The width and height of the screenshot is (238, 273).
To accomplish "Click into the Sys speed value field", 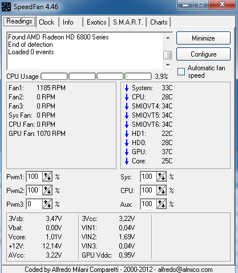I will point(148,176).
